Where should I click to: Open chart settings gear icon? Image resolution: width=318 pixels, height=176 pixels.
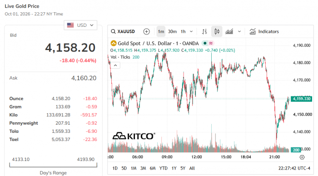[x=302, y=157]
